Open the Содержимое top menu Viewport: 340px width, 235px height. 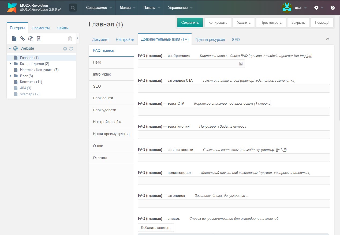click(x=98, y=8)
